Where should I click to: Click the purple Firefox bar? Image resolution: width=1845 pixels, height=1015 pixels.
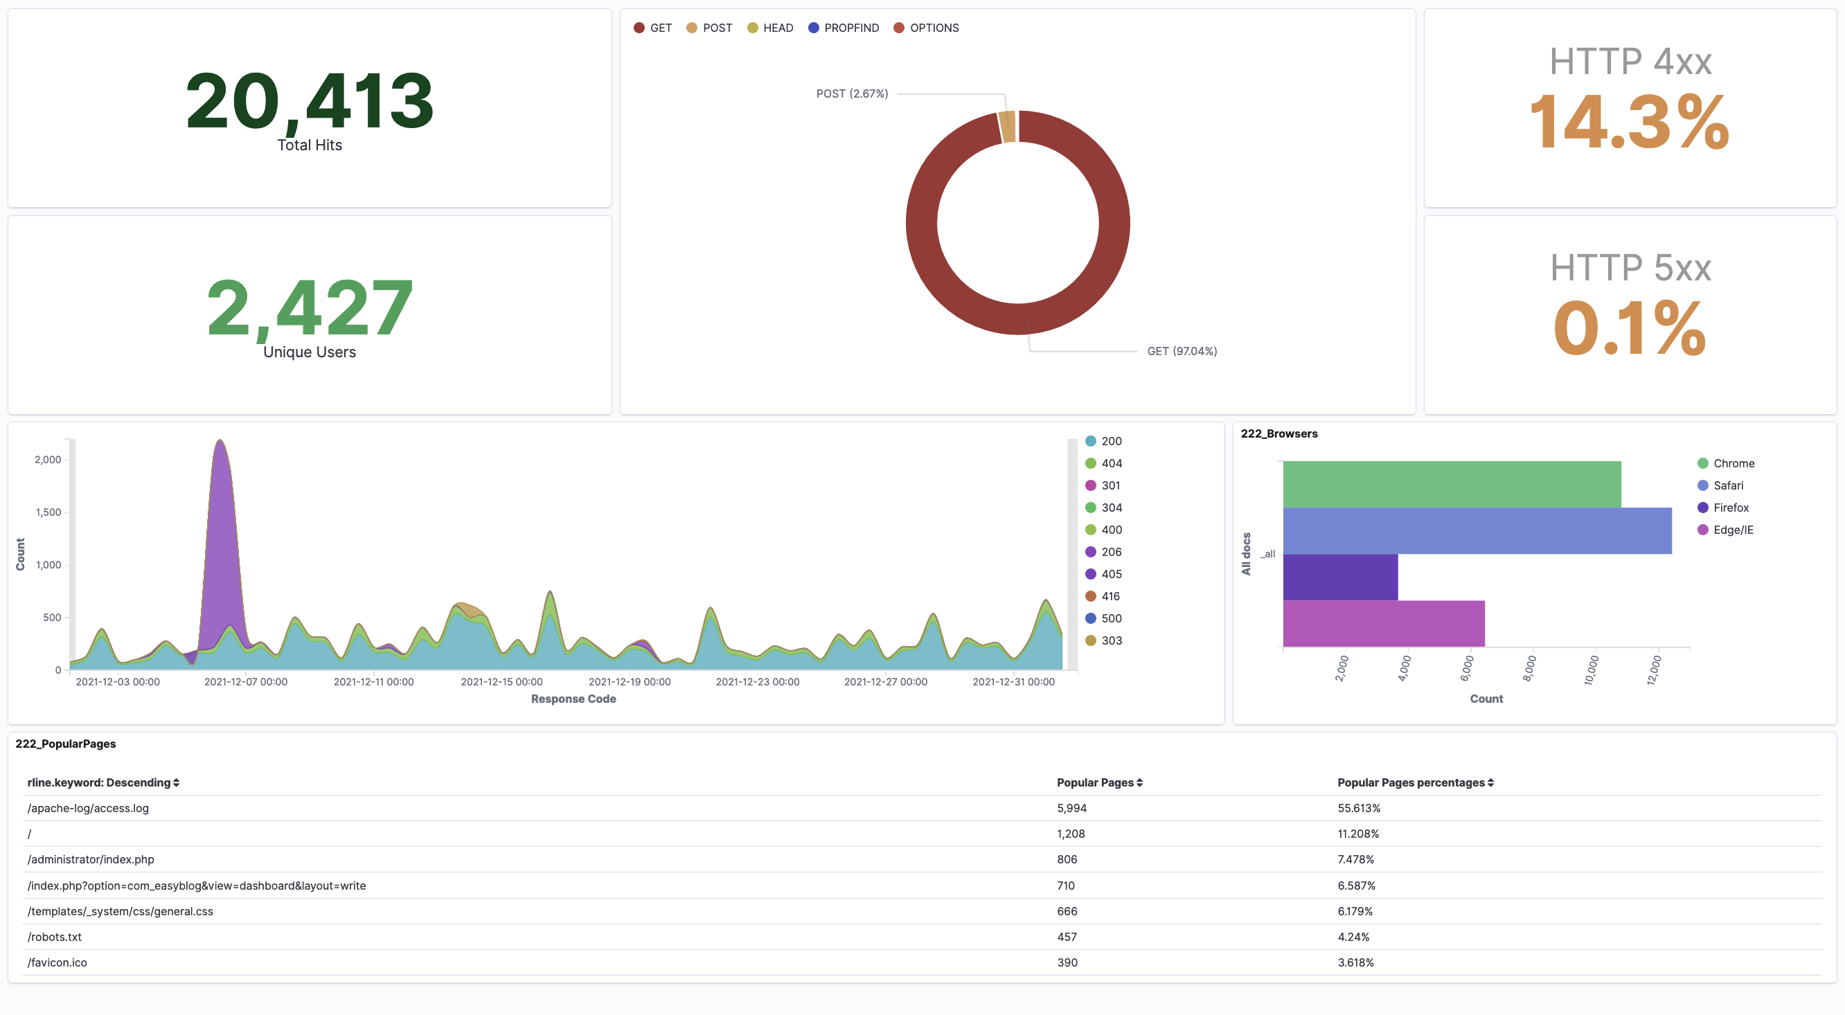point(1339,577)
